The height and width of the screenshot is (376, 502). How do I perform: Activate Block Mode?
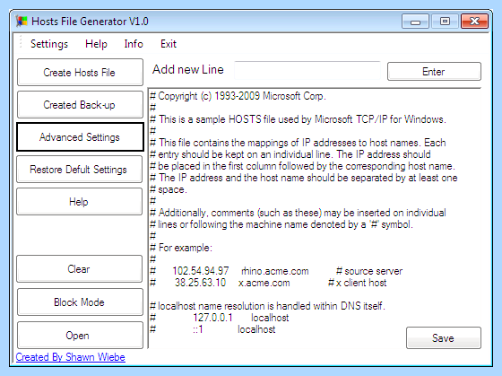click(80, 302)
